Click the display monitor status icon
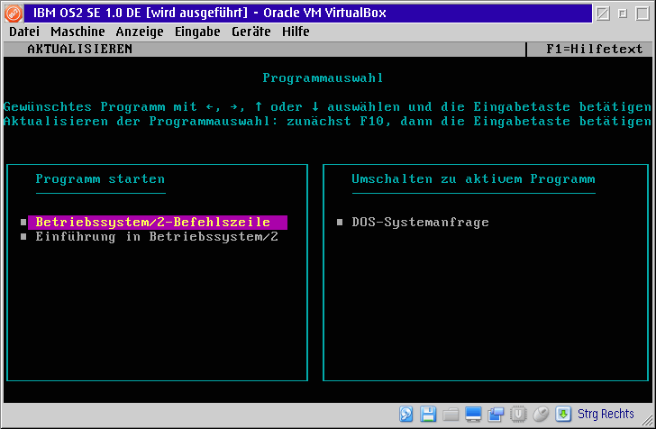Viewport: 656px width, 429px height. click(x=473, y=414)
